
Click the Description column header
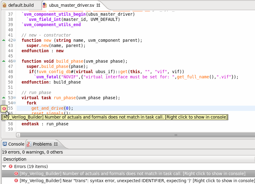[x=15, y=159]
